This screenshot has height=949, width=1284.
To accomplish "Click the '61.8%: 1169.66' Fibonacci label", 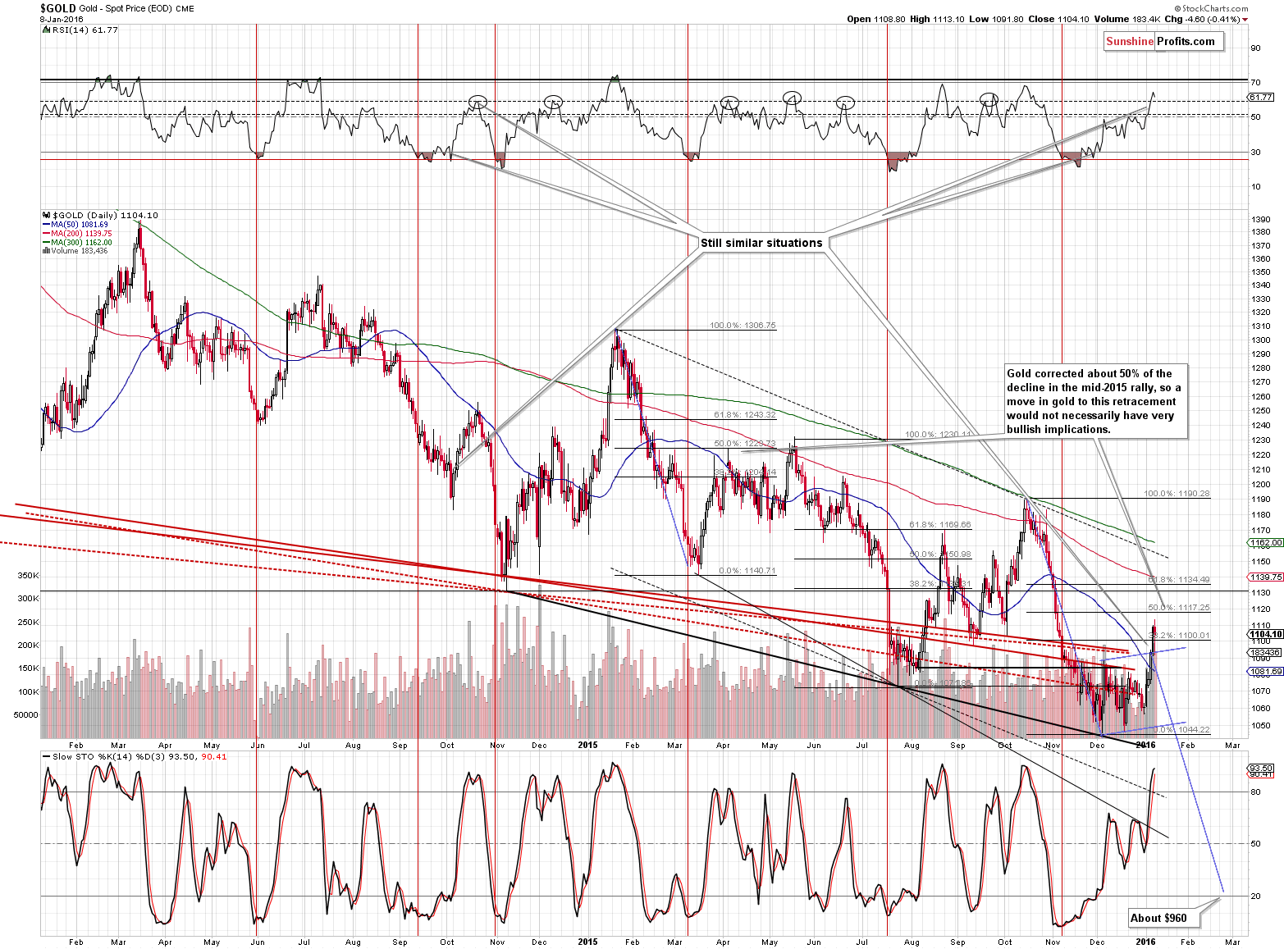I will (940, 525).
